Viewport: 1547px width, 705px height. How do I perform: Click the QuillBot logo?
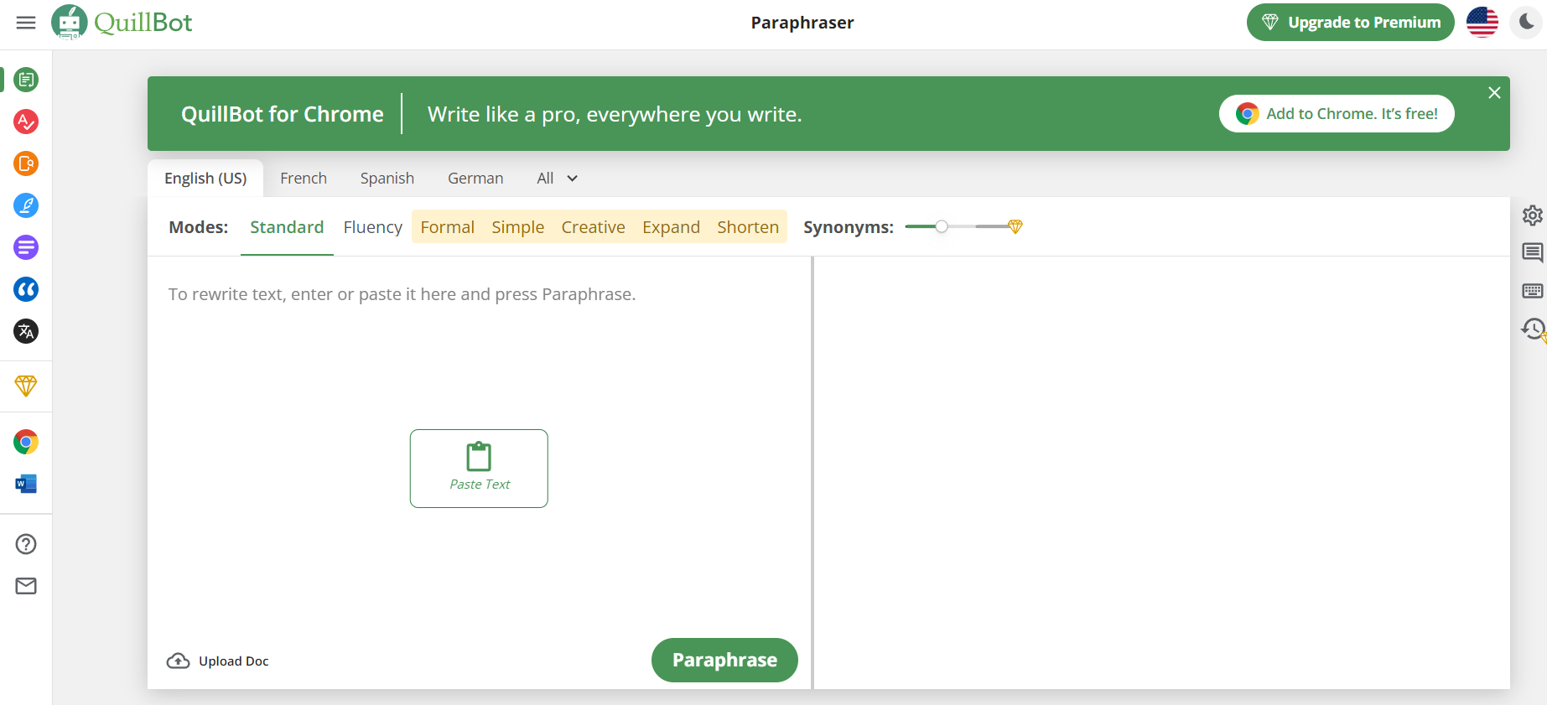tap(122, 23)
